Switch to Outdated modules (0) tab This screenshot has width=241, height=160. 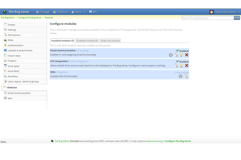(x=87, y=40)
